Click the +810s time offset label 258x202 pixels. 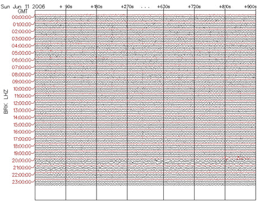click(225, 7)
